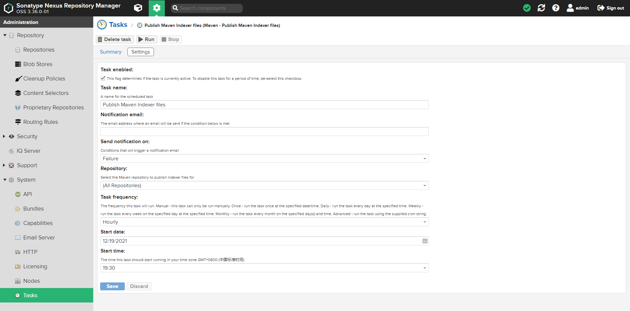Screen dimensions: 630x311
Task: Uncheck the Task enabled checkbox
Action: coord(103,78)
